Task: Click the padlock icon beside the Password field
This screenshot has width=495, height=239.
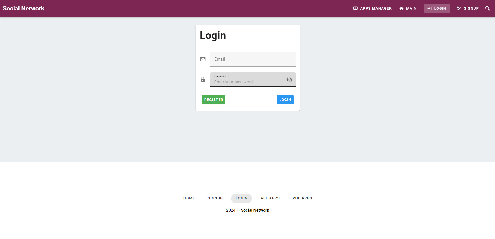Action: coord(203,80)
